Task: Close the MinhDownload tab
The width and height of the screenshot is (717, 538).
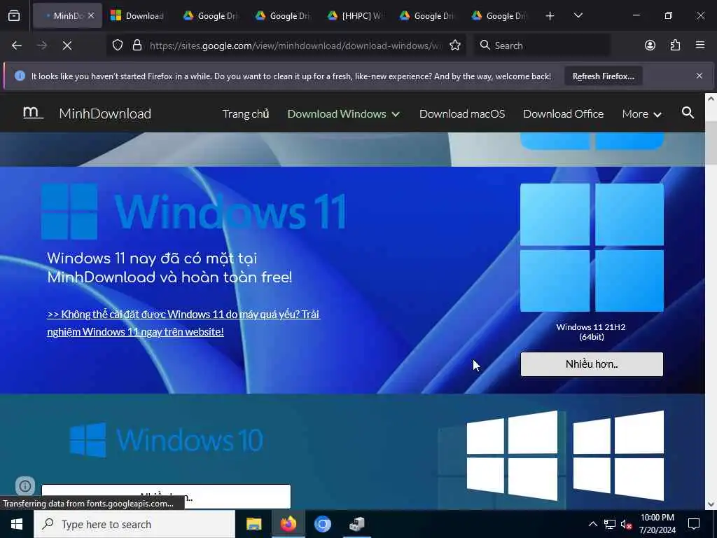Action: [91, 15]
